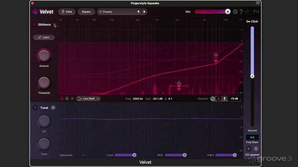Toggle the selected EQ band power button
The width and height of the screenshot is (298, 167).
(61, 98)
